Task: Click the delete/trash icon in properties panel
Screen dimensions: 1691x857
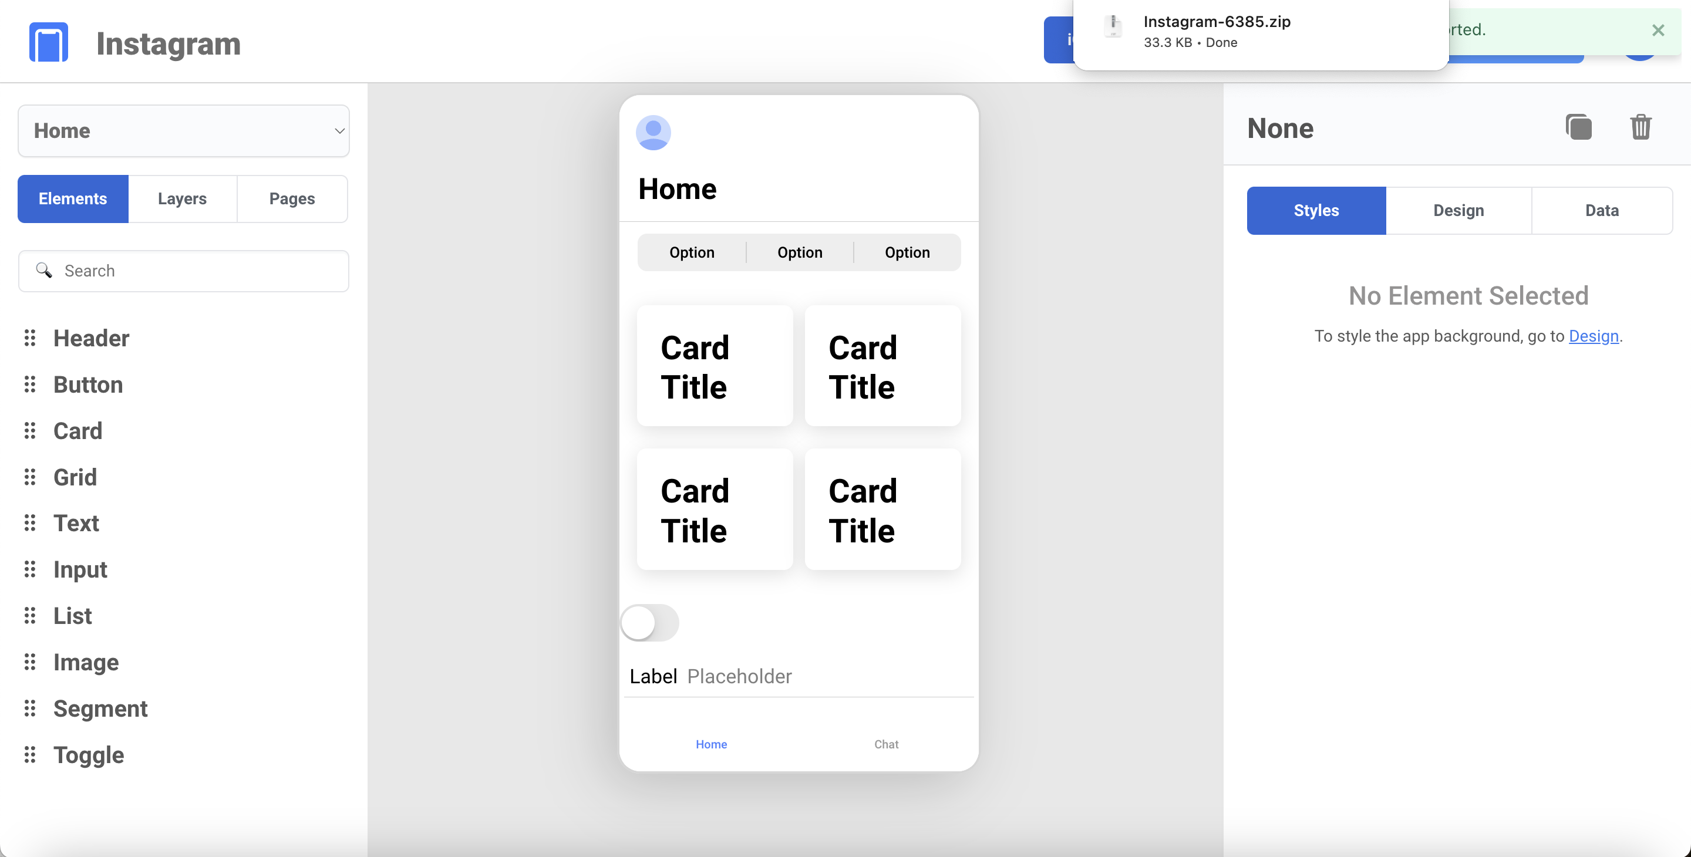Action: pyautogui.click(x=1641, y=127)
